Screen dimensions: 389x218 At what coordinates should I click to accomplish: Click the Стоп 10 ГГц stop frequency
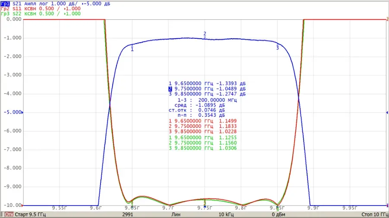point(375,215)
